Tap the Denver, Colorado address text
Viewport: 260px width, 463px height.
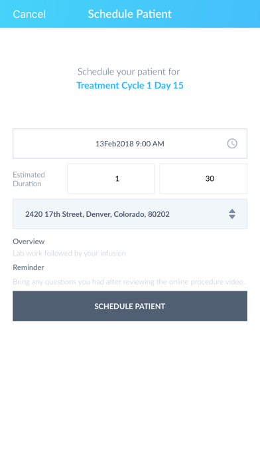pyautogui.click(x=116, y=214)
